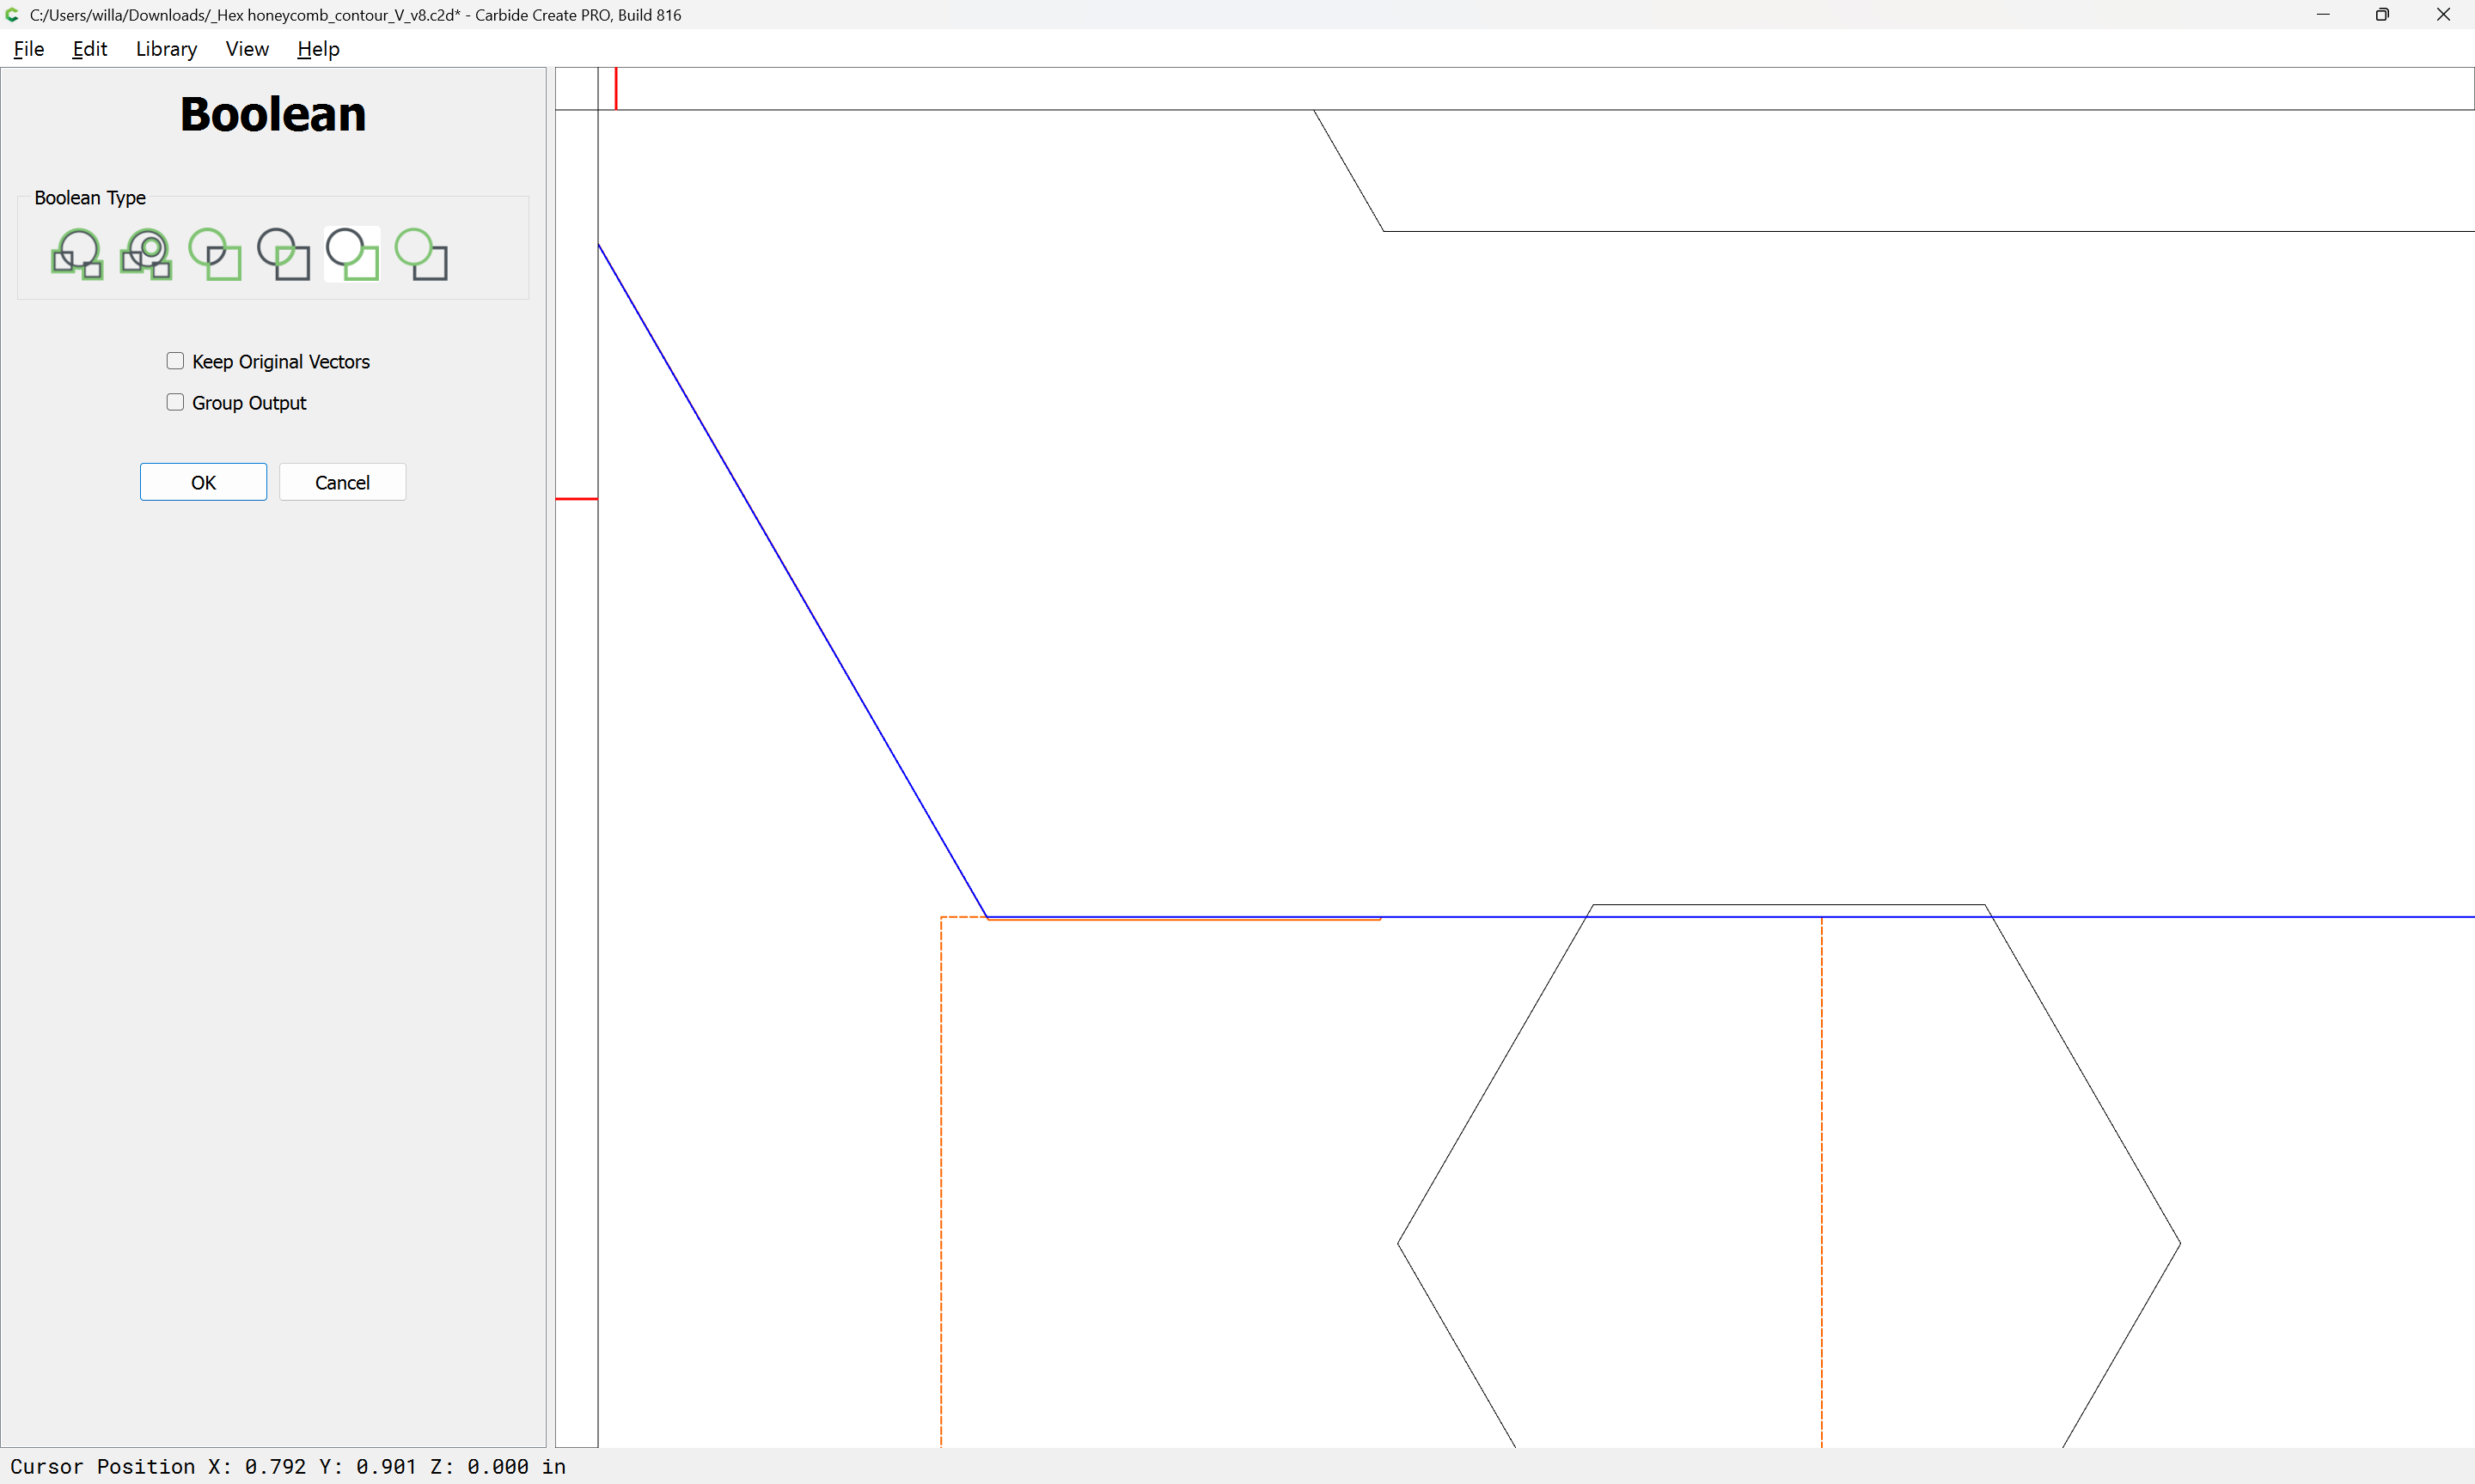Viewport: 2475px width, 1484px height.
Task: Cancel the Boolean operation
Action: [342, 482]
